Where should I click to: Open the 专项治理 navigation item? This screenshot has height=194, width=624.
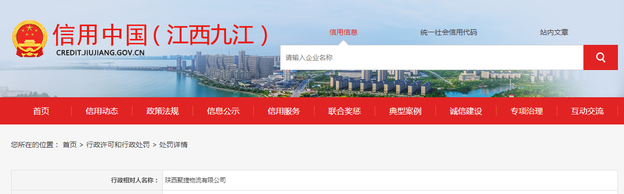coord(526,111)
